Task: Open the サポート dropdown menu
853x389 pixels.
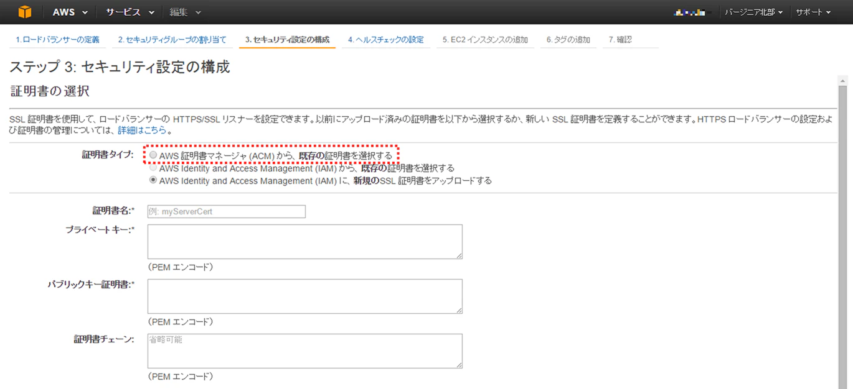Action: (x=813, y=12)
